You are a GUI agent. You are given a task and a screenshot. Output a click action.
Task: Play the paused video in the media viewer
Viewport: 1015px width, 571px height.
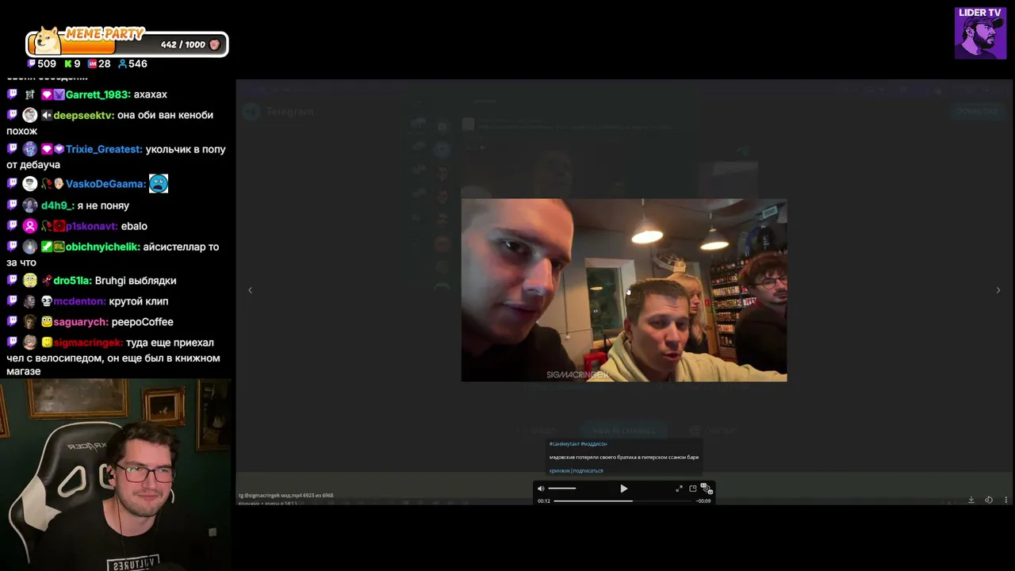pyautogui.click(x=623, y=489)
